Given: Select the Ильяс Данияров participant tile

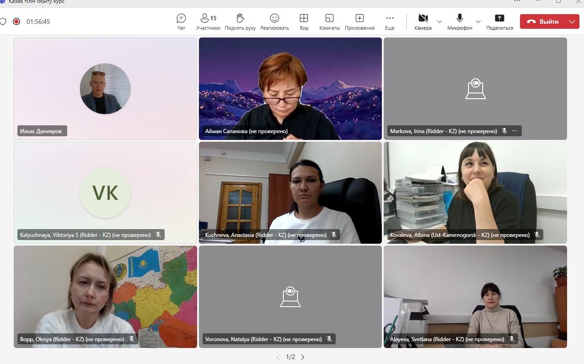Looking at the screenshot, I should pos(105,88).
